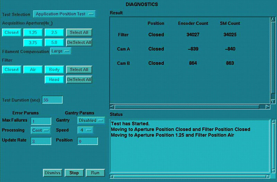Click the Max Failures field
Viewport: 277px width, 182px height.
pos(41,121)
